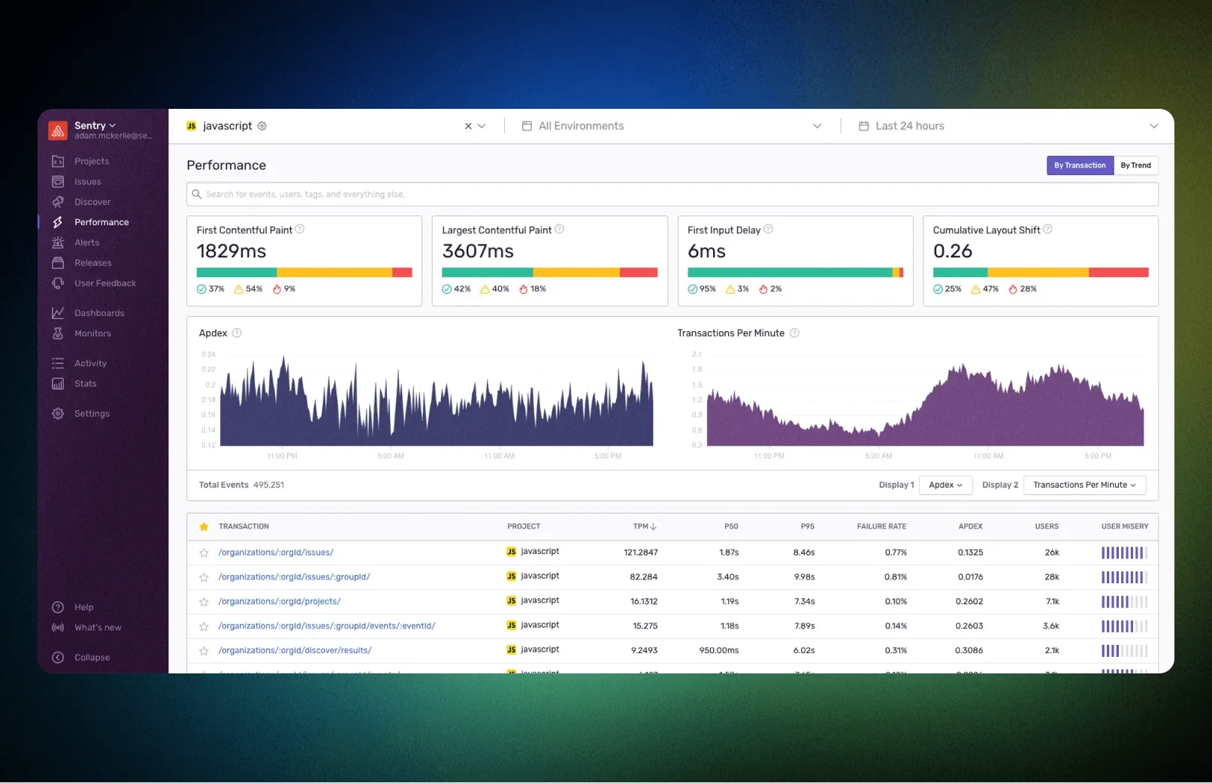Open the /organizations/:orgId/issues/:groupId/ transaction link
Screen dimensions: 1212x783
(x=294, y=577)
